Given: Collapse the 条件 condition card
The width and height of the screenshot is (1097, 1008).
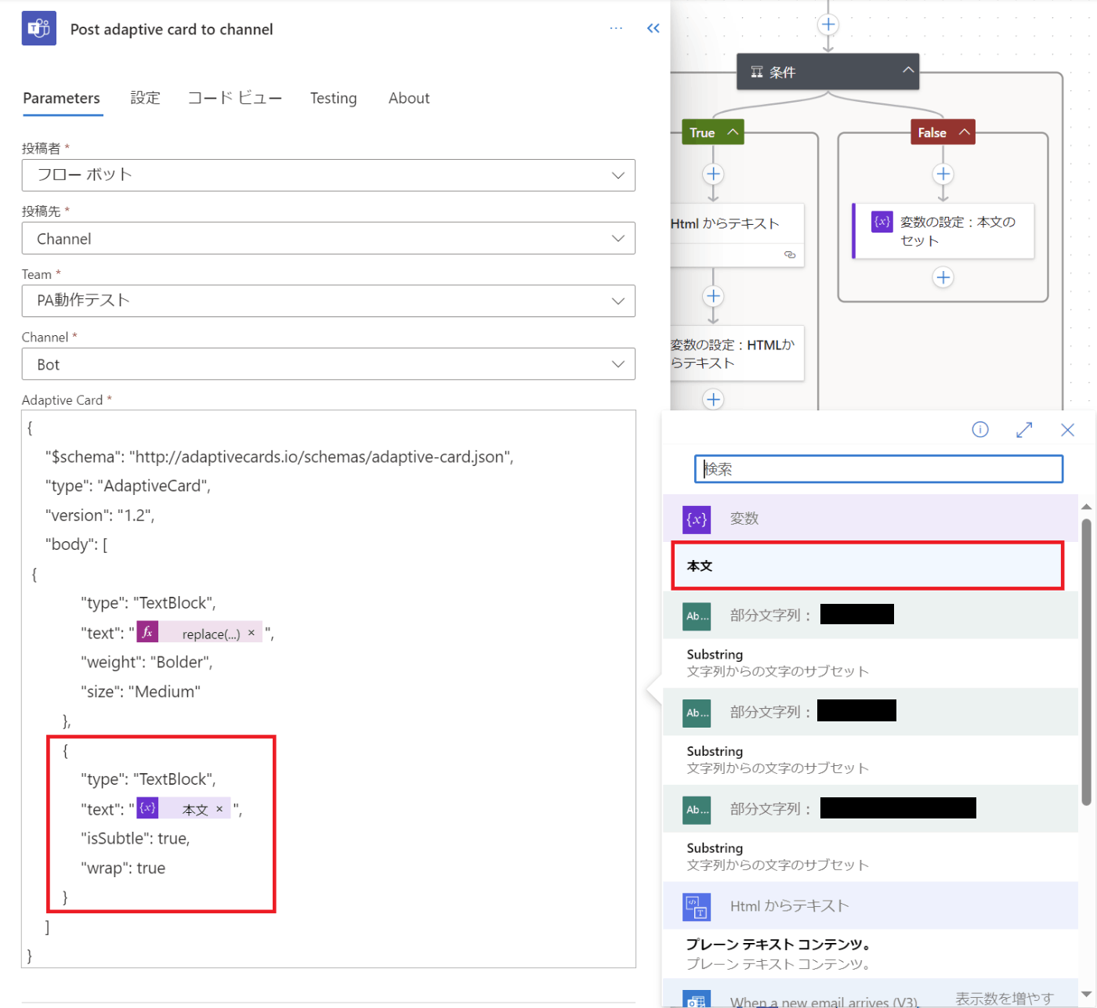Looking at the screenshot, I should pyautogui.click(x=908, y=70).
